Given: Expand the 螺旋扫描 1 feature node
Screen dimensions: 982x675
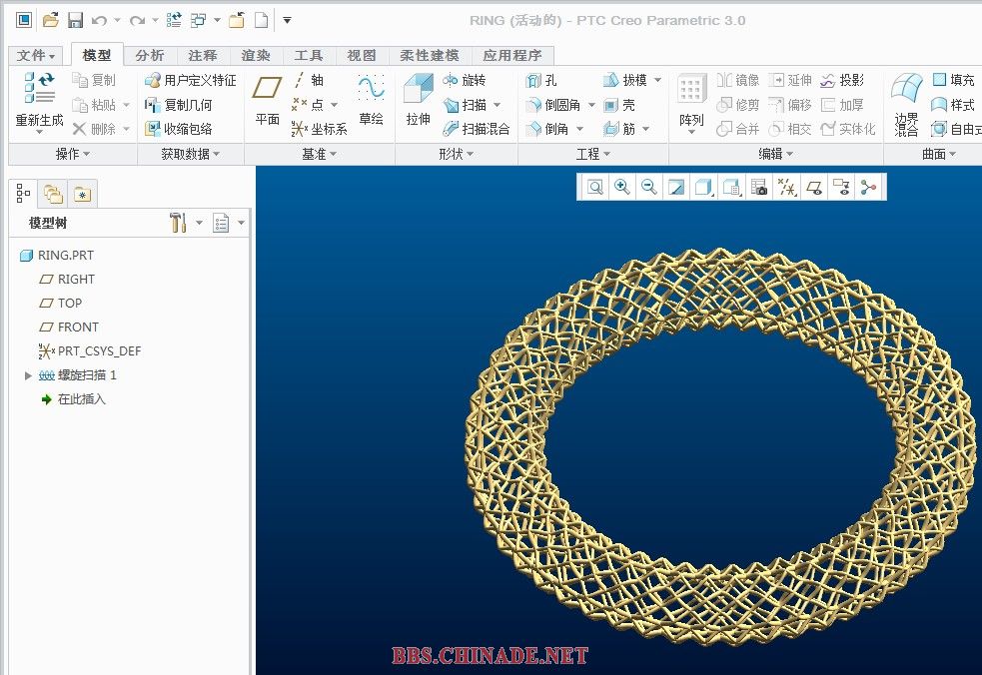Looking at the screenshot, I should click(28, 375).
